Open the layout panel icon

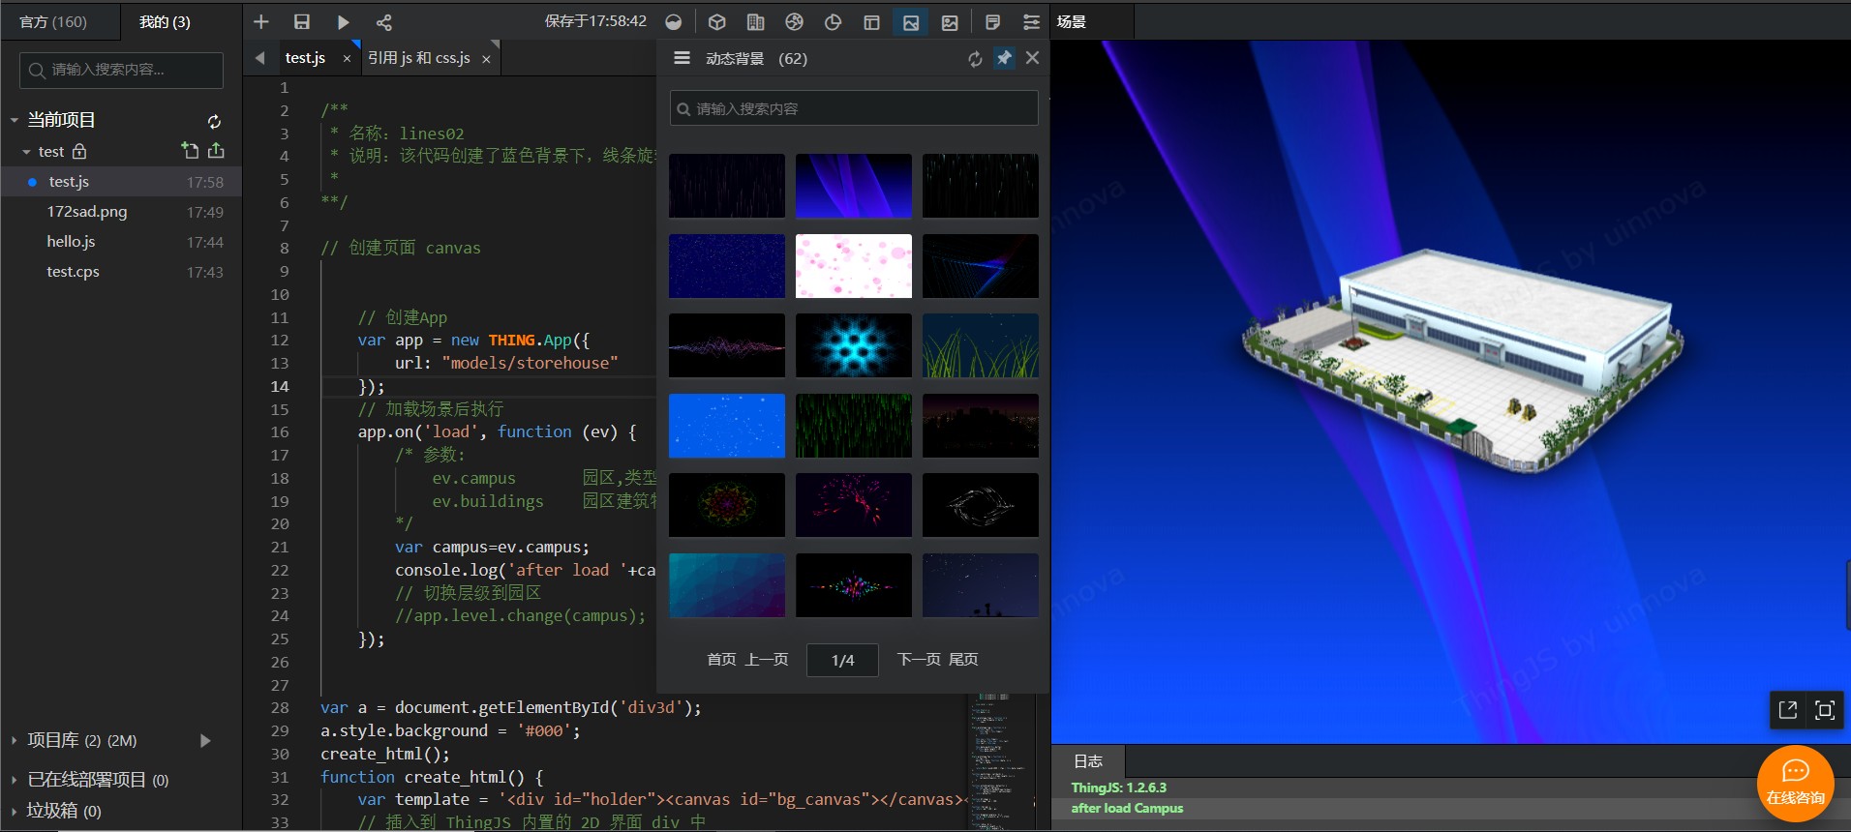(x=871, y=21)
